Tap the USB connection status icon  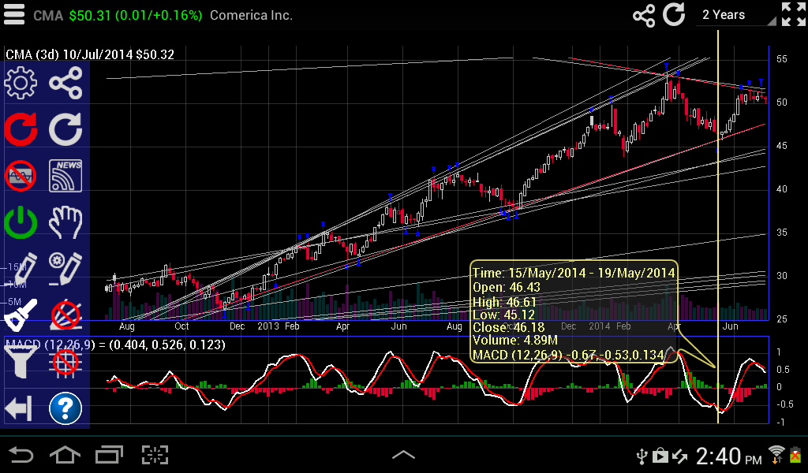pos(642,456)
